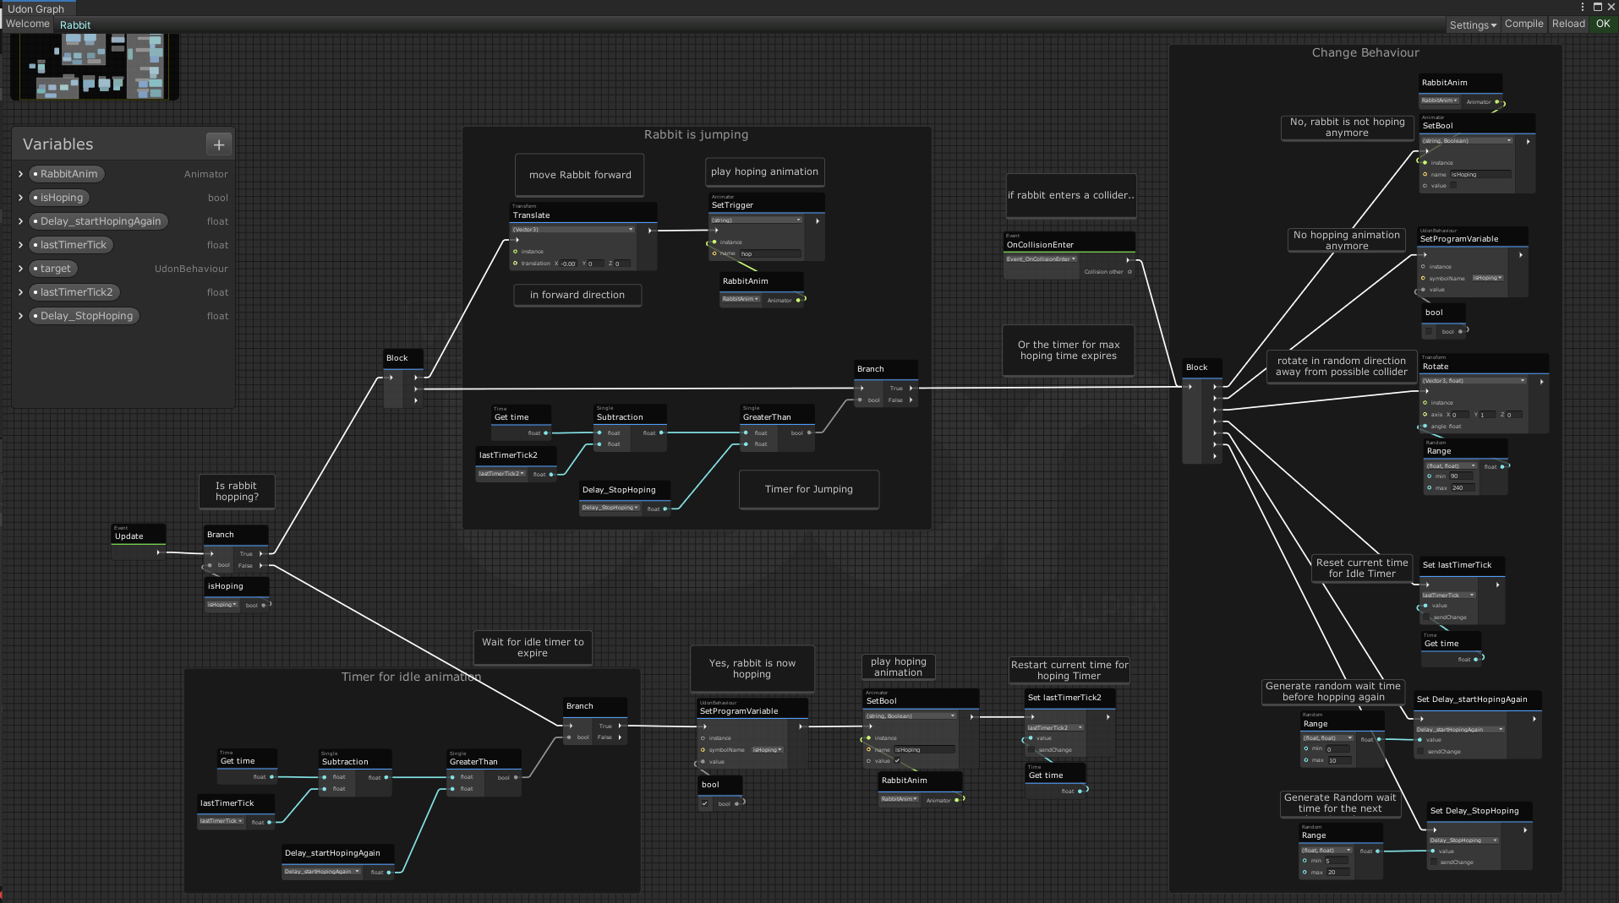1619x903 pixels.
Task: Click the min field with value 90 in Range node
Action: pyautogui.click(x=1462, y=476)
